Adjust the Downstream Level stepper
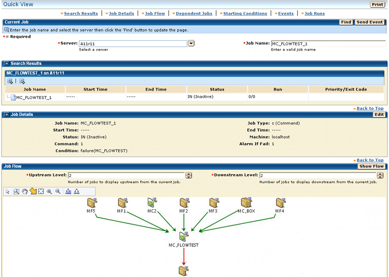 (x=380, y=175)
